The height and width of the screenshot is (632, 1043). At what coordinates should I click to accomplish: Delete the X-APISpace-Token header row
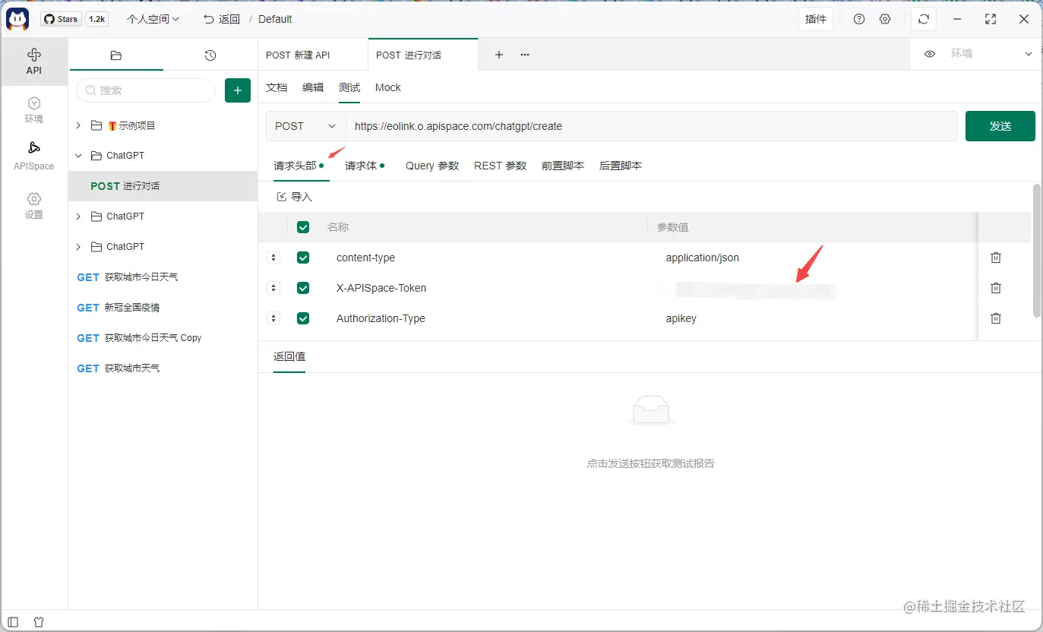click(x=996, y=288)
